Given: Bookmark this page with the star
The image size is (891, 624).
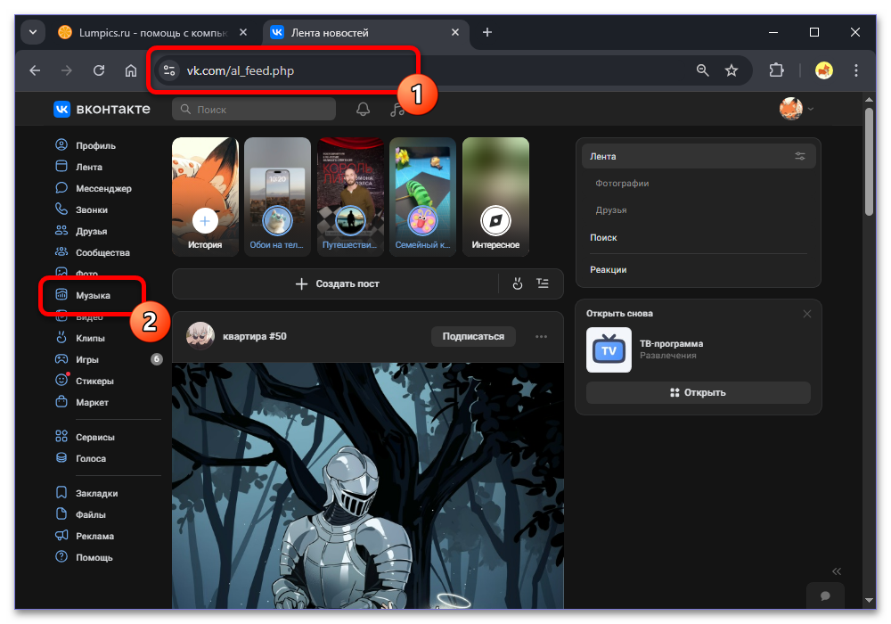Looking at the screenshot, I should [x=732, y=70].
